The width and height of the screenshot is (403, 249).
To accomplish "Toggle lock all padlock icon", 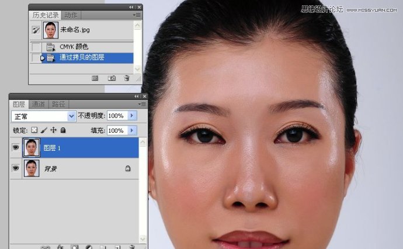I will (x=63, y=130).
